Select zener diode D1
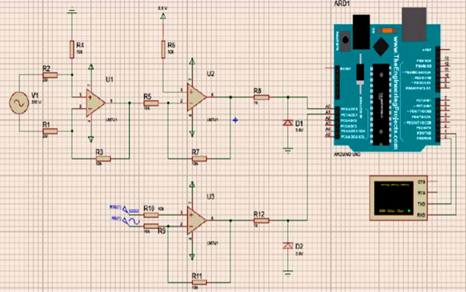The height and width of the screenshot is (292, 466). [288, 122]
